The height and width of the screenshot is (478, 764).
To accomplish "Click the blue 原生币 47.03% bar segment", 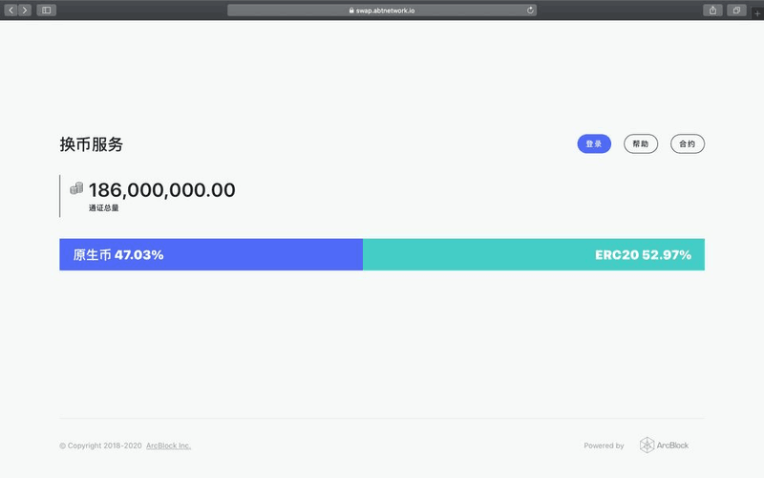I will [x=211, y=254].
